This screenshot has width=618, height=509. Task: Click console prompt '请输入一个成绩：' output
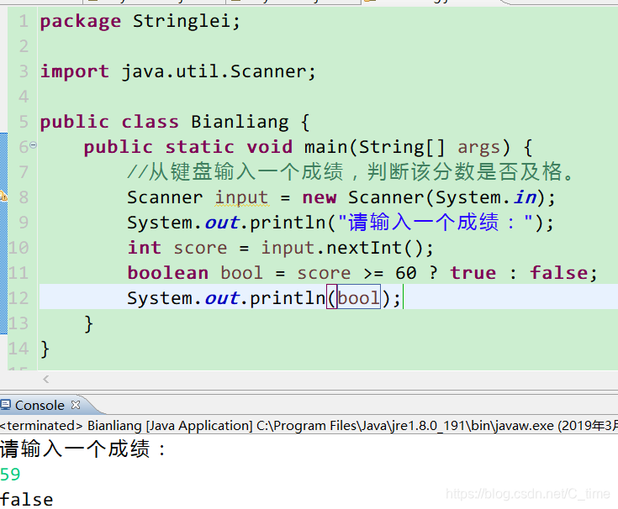pyautogui.click(x=83, y=449)
